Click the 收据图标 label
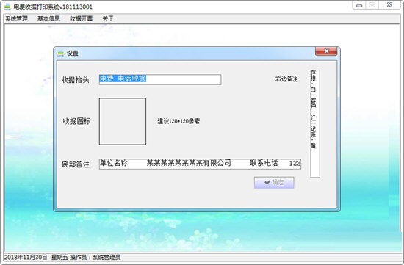Viewport: 404px width, 265px height. click(76, 121)
